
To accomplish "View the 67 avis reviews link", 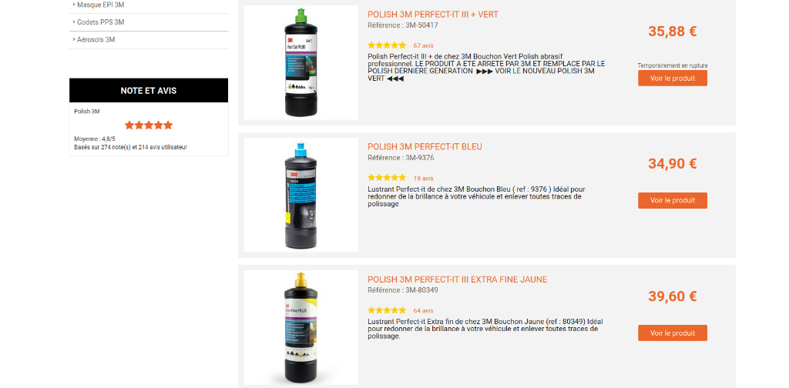I will [x=423, y=45].
